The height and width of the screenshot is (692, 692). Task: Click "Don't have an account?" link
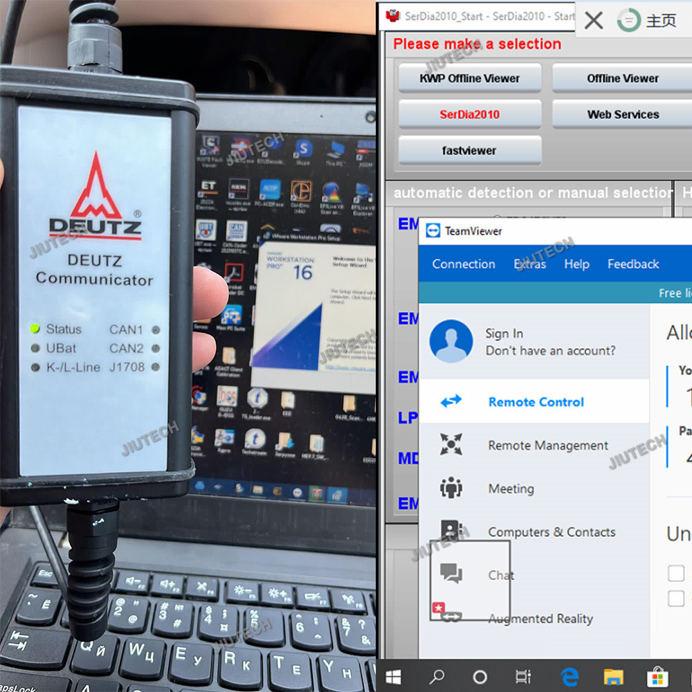[550, 350]
